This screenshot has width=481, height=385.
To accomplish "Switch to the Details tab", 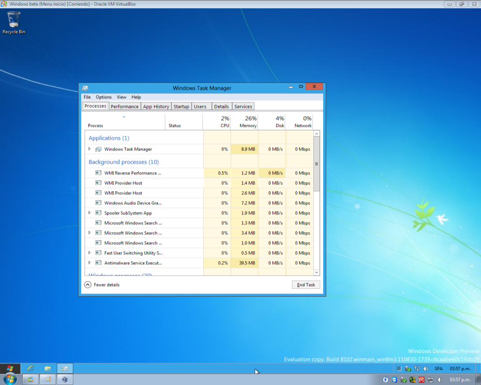I will click(x=222, y=107).
